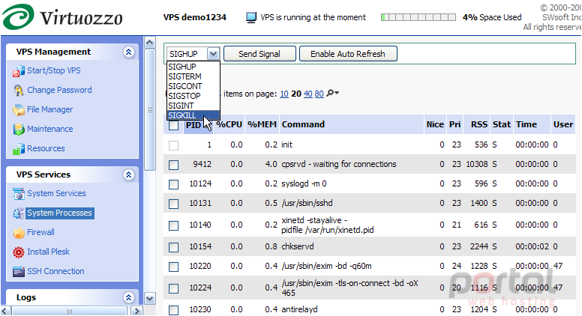
Task: Click the disk space used progress bar
Action: tap(418, 17)
